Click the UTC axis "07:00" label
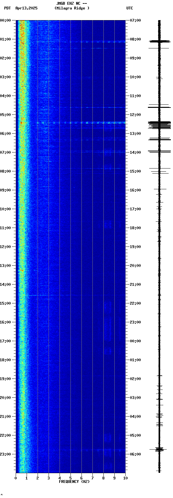The width and height of the screenshot is (173, 498). click(135, 20)
